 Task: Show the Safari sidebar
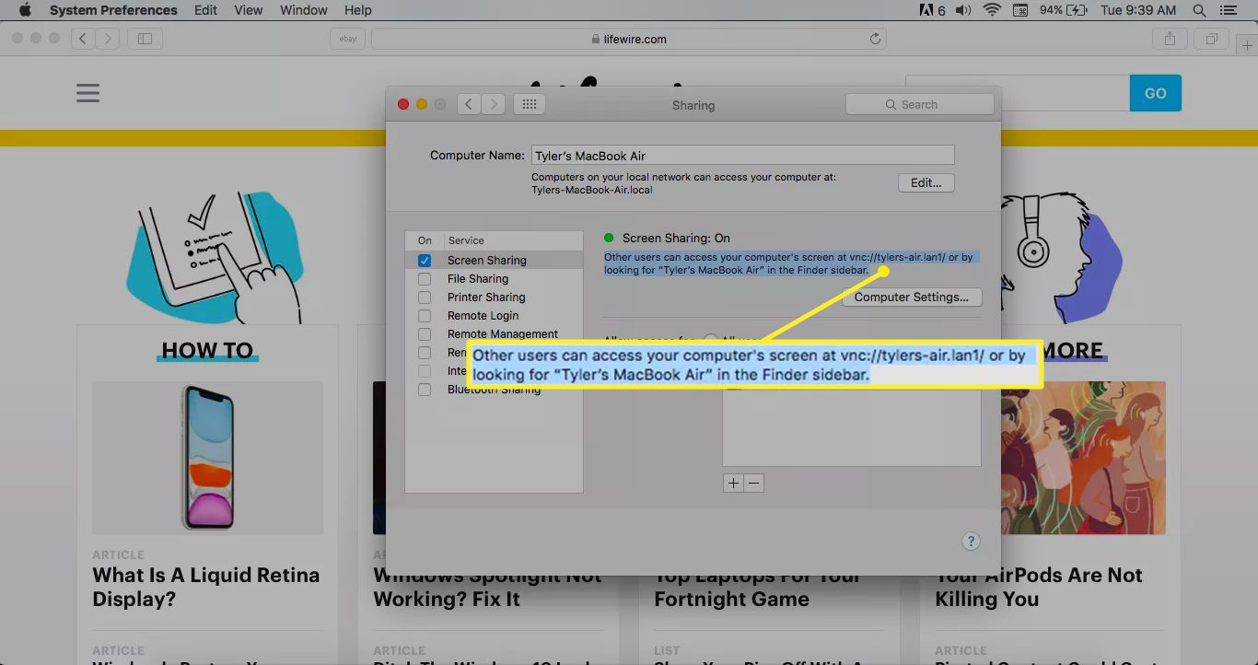145,39
